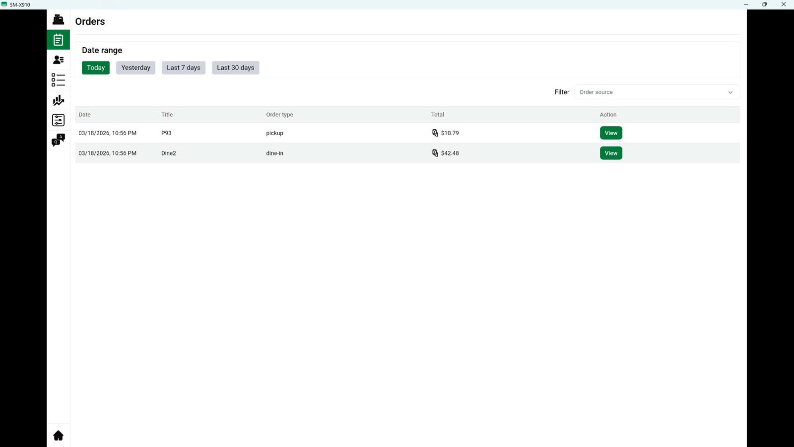Click the Orders page heading
This screenshot has width=794, height=447.
[x=90, y=21]
